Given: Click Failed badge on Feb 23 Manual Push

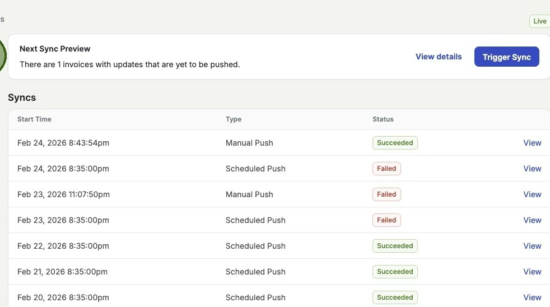Looking at the screenshot, I should [x=386, y=194].
